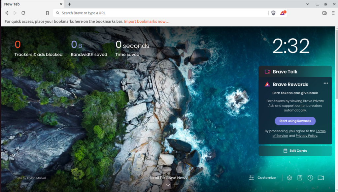Click the forward navigation arrow
This screenshot has height=192, width=338.
(15, 13)
